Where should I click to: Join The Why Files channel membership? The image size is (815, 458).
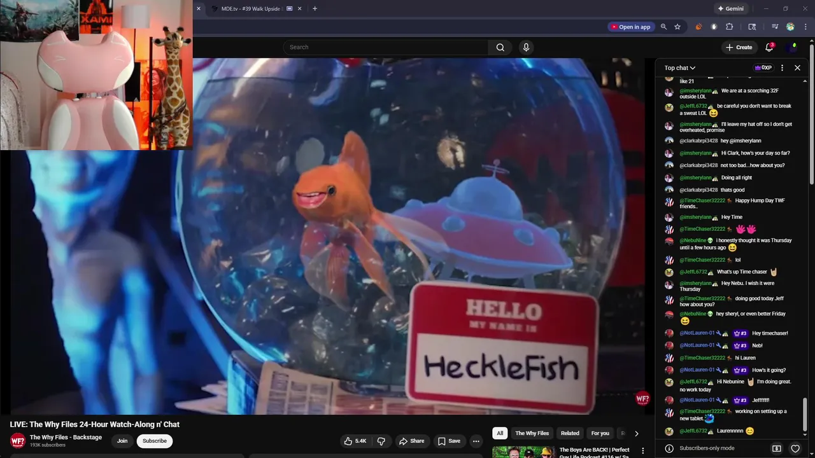coord(122,441)
